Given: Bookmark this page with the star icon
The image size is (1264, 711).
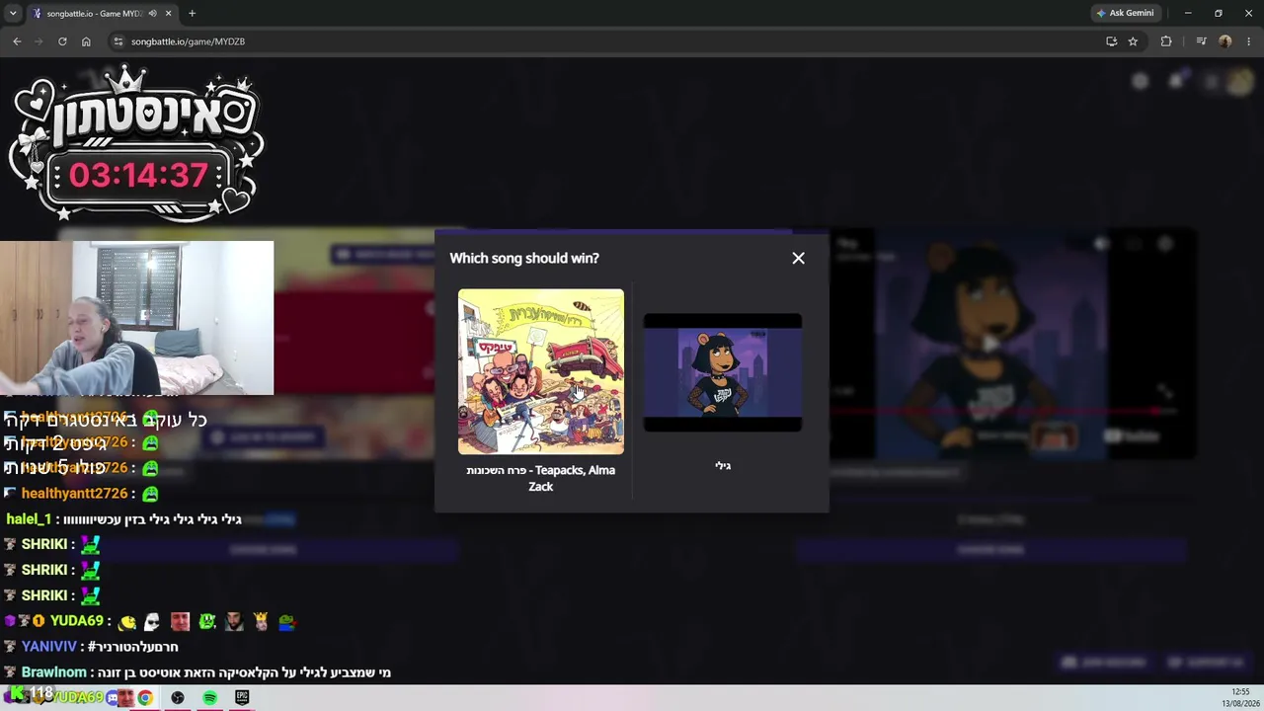Looking at the screenshot, I should tap(1133, 41).
